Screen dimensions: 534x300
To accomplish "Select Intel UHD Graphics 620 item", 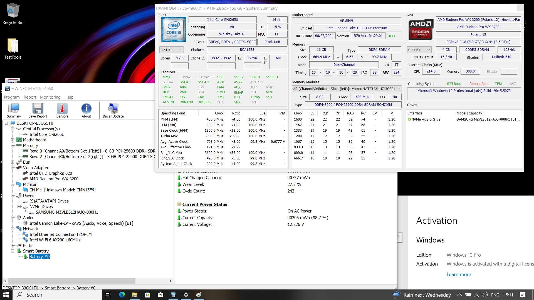I will pos(51,173).
